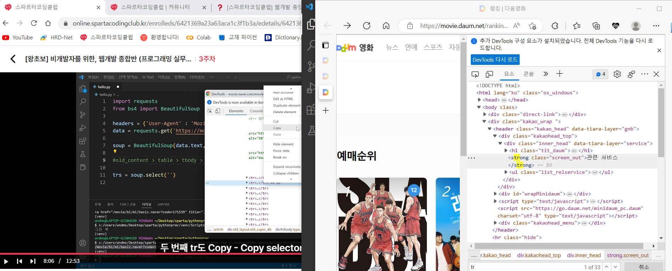672x271 pixels.
Task: Add new Edge vertical tab
Action: 326,111
